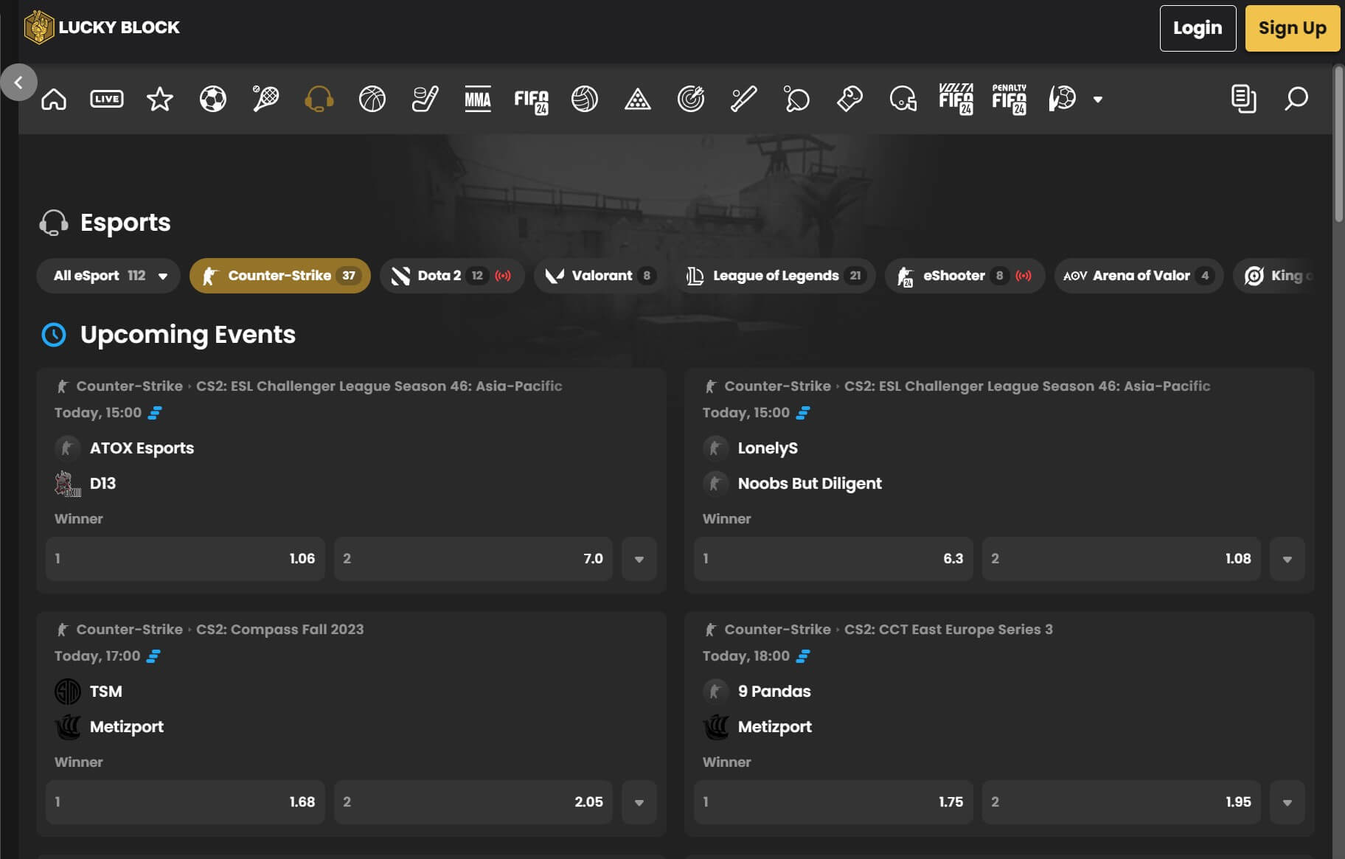Select the esports headset icon in the sports bar

(x=319, y=99)
